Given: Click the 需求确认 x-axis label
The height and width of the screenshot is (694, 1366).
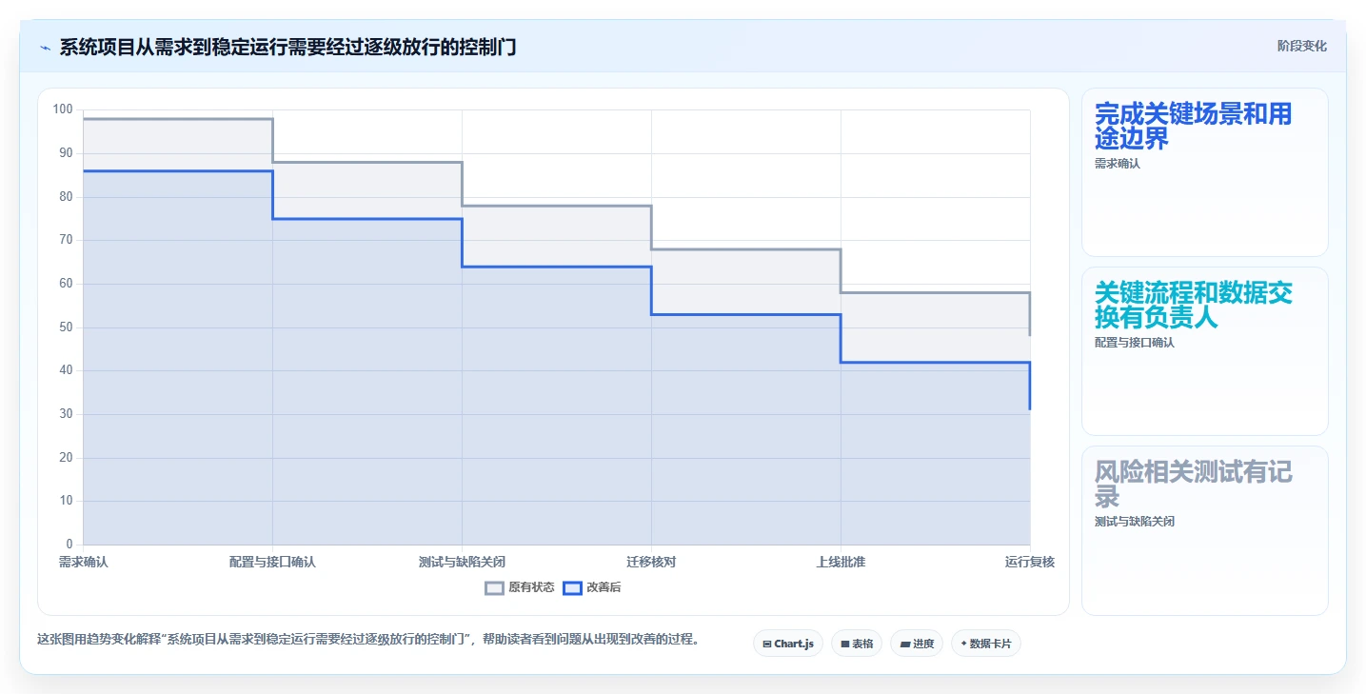Looking at the screenshot, I should click(x=84, y=562).
